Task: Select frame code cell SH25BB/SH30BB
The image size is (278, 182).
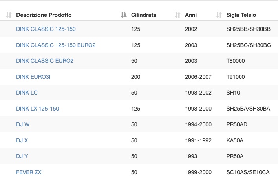Action: click(x=249, y=29)
